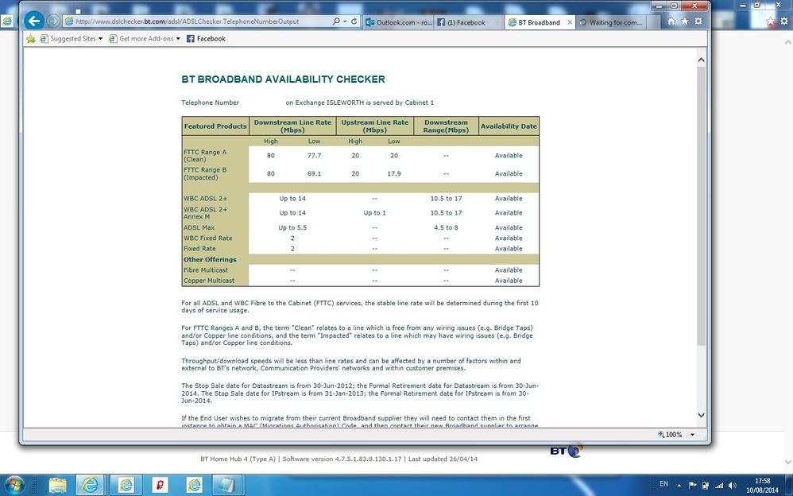Click the 'Up to 5.5' ADSL Max value
Screen dimensions: 793x496
tap(292, 228)
